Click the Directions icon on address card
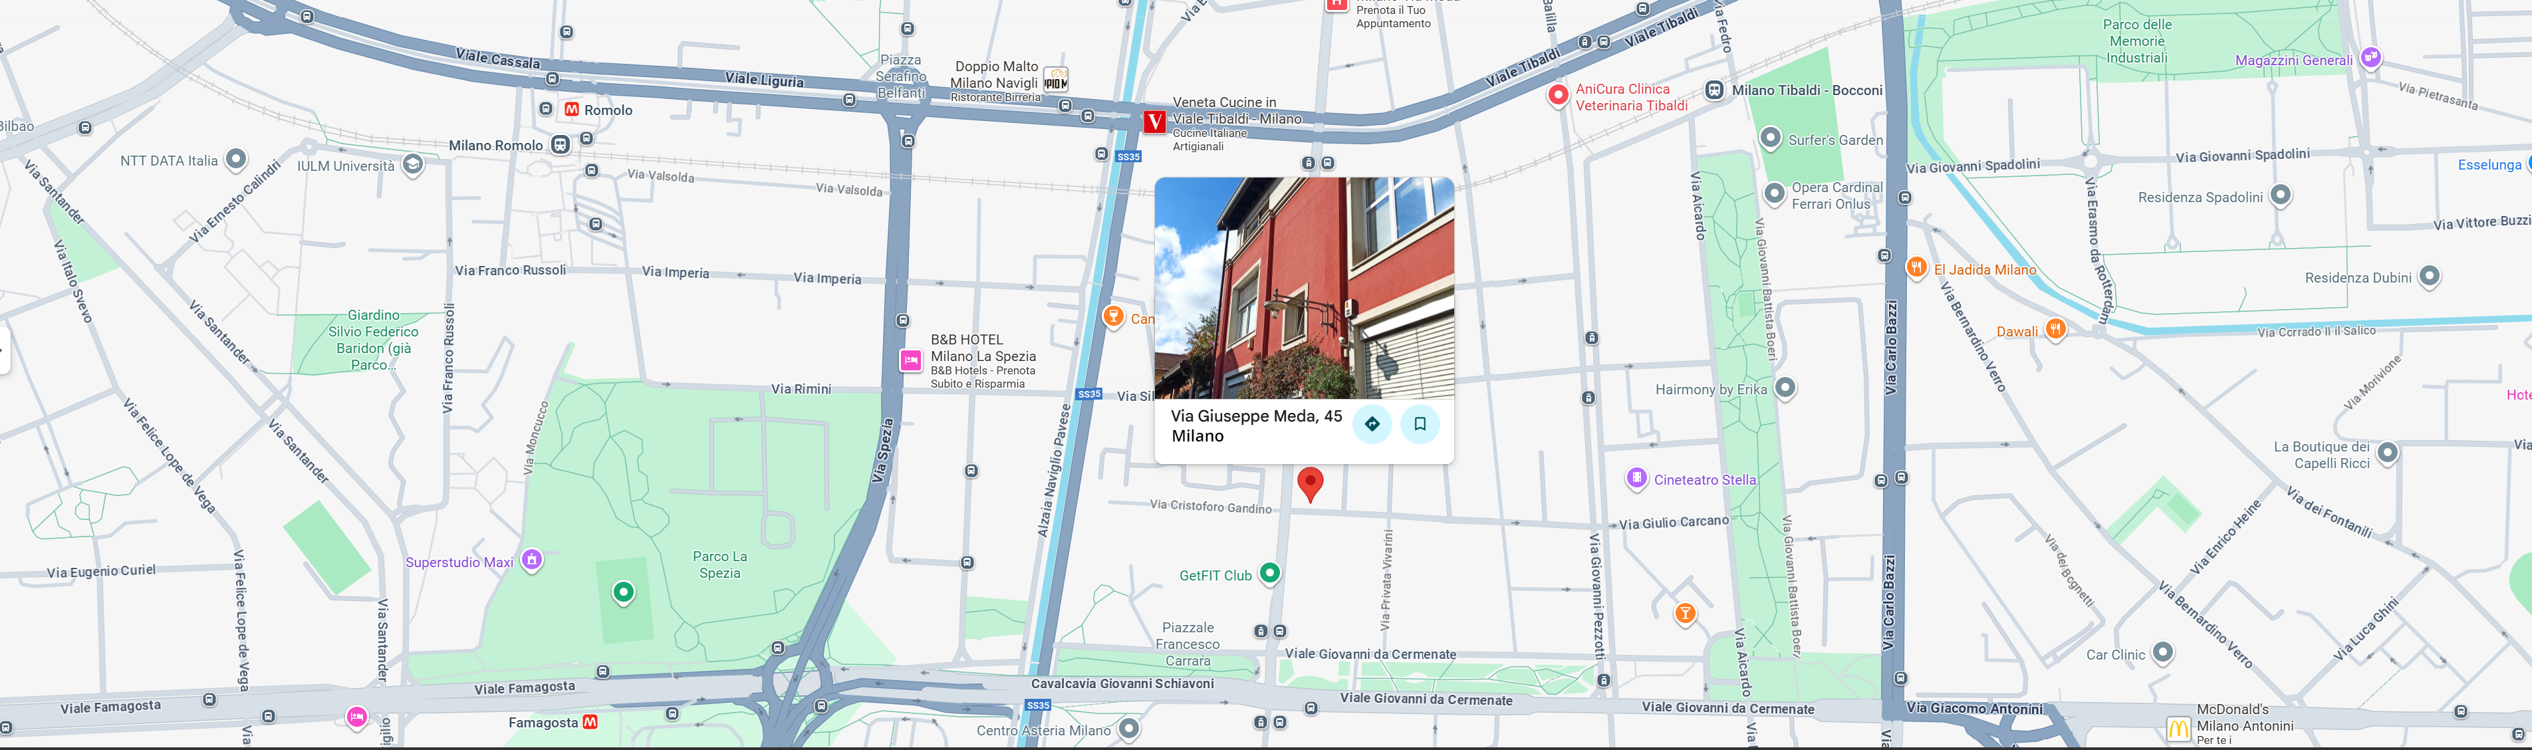 tap(1372, 424)
